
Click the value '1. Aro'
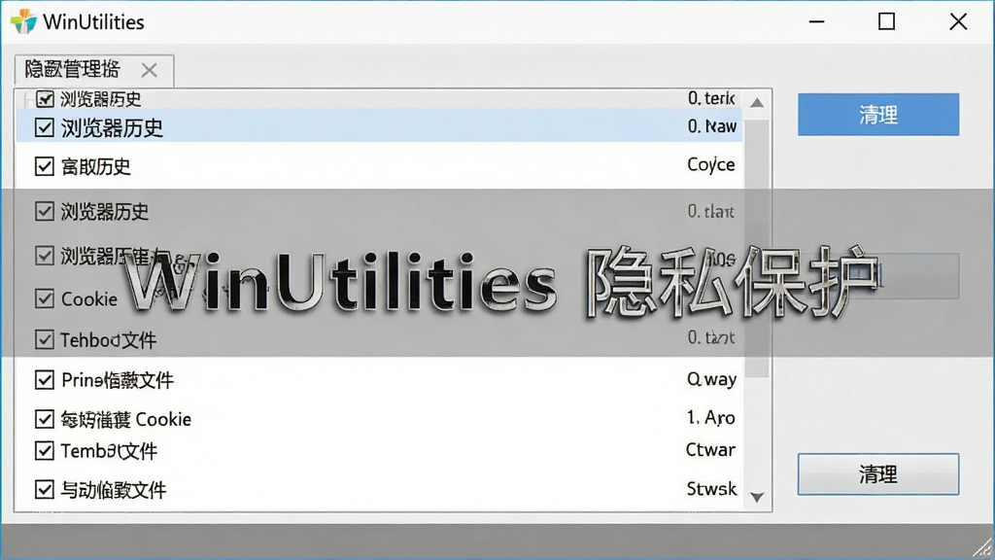(x=710, y=418)
